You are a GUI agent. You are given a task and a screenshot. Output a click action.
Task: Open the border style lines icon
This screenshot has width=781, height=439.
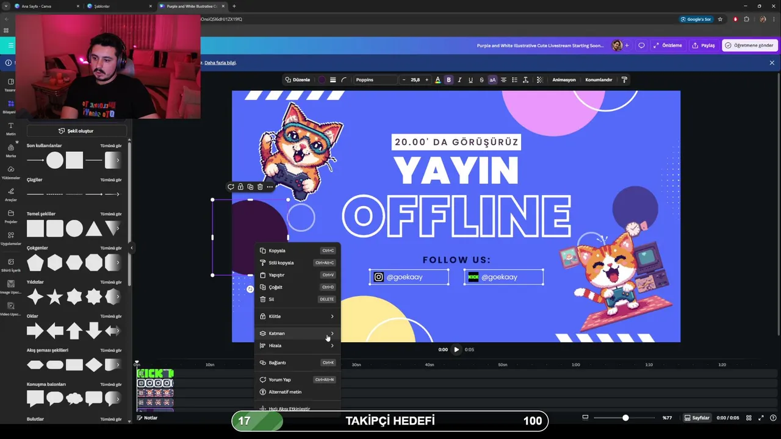(x=333, y=80)
